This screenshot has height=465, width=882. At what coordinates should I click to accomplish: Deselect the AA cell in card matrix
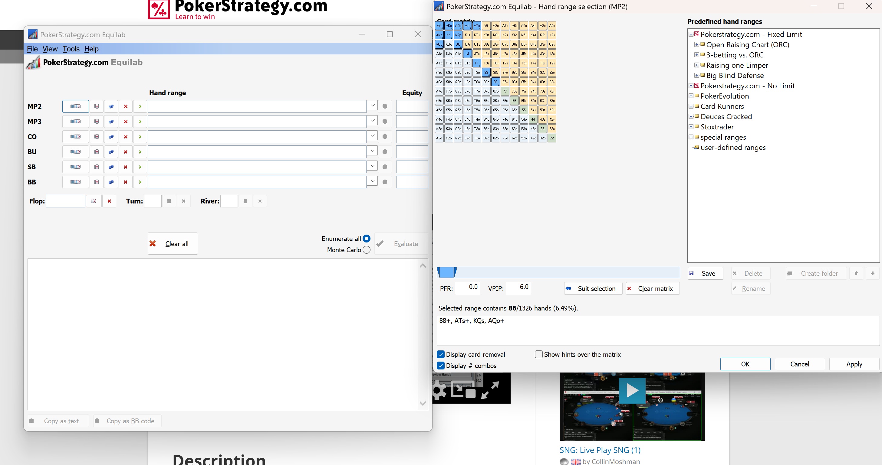tap(439, 26)
